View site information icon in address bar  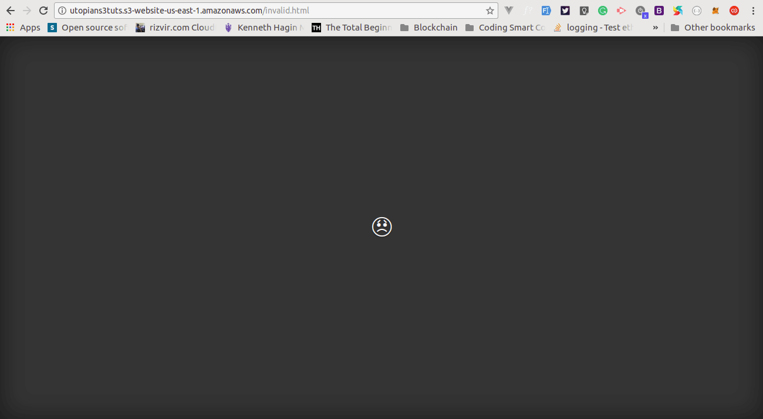pyautogui.click(x=62, y=11)
